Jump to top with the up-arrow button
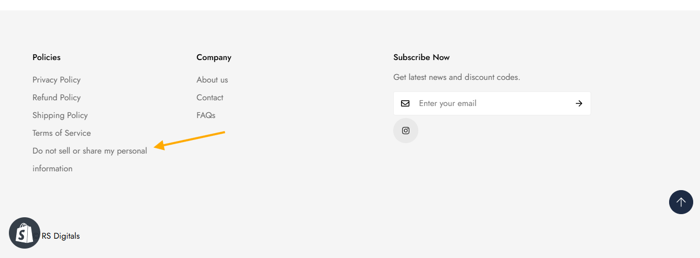700x258 pixels. point(681,202)
